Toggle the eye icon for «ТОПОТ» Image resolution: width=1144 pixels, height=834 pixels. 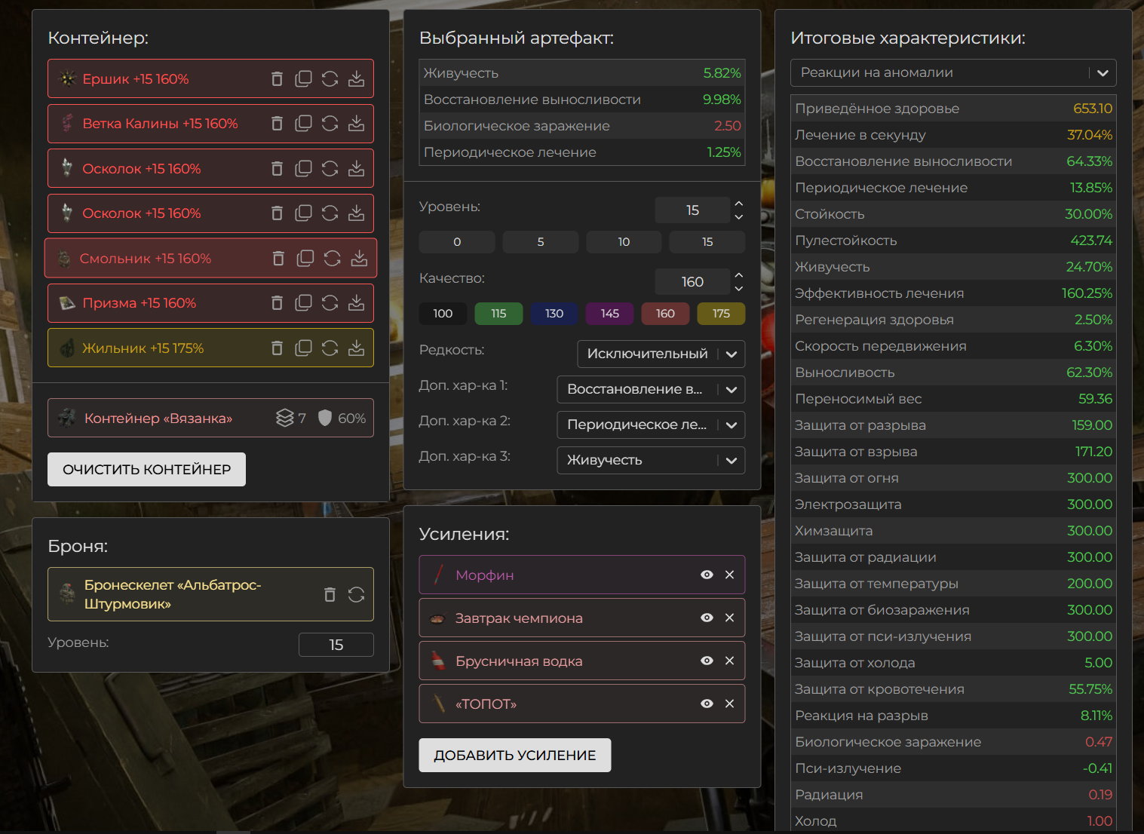(707, 704)
